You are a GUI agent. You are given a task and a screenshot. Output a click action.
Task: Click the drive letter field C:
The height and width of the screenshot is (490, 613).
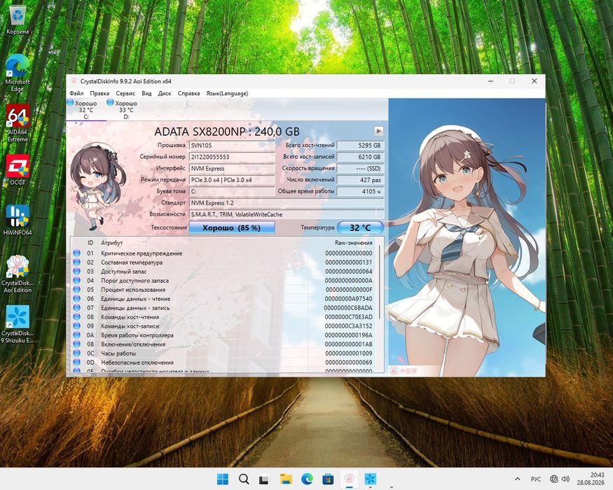tap(232, 192)
